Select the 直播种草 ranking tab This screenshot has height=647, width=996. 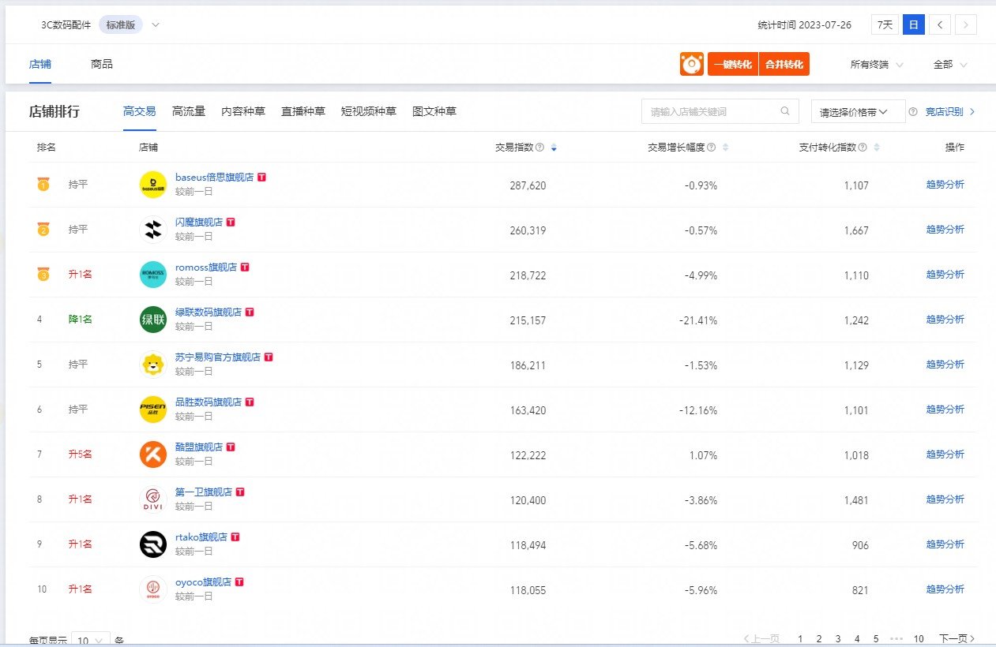pyautogui.click(x=303, y=111)
